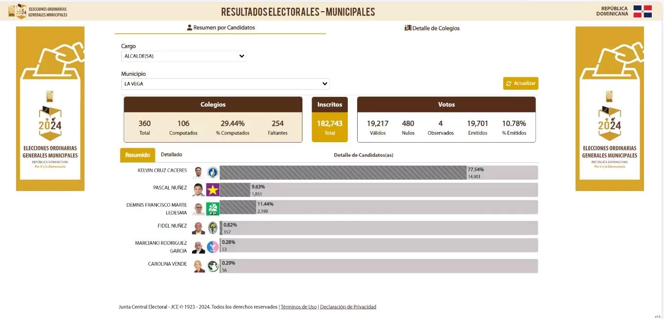This screenshot has height=319, width=664.
Task: Click Kelvin Cruz Caceres party logo icon
Action: point(213,172)
